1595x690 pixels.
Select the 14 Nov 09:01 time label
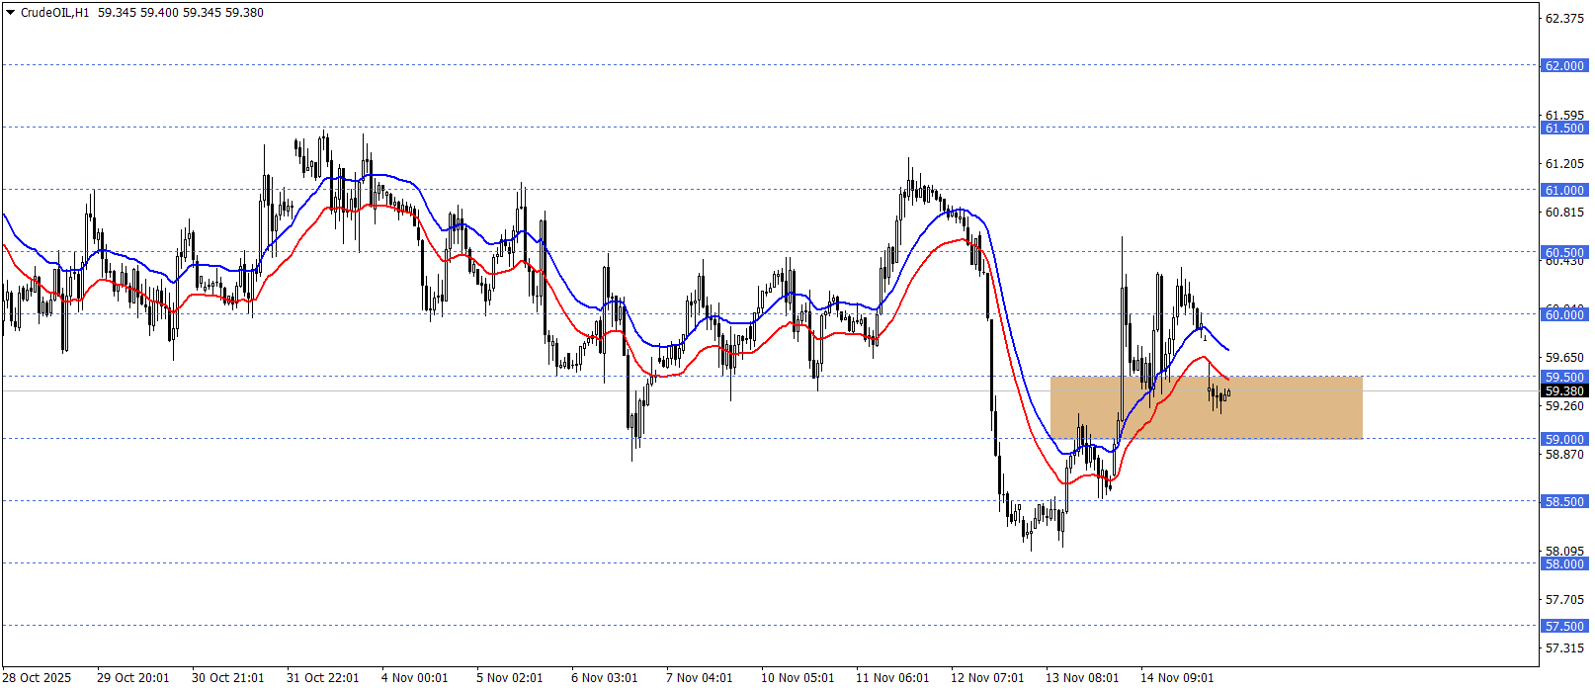[1176, 677]
